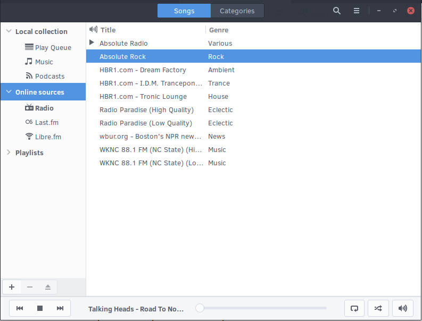Viewport: 422px width, 321px height.
Task: Click the Local collection heading text
Action: click(42, 31)
